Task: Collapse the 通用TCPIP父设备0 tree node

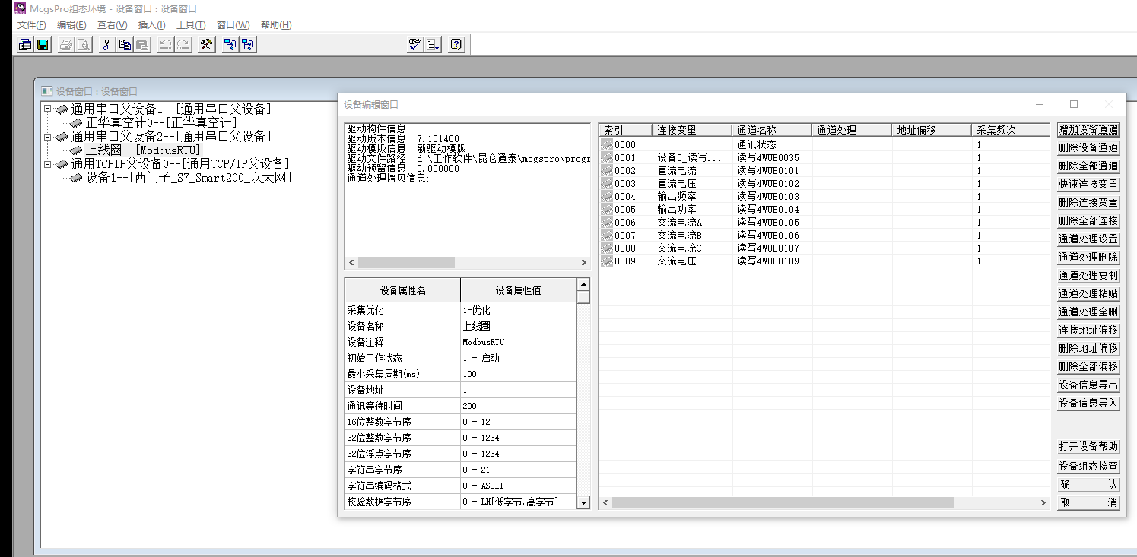Action: 48,164
